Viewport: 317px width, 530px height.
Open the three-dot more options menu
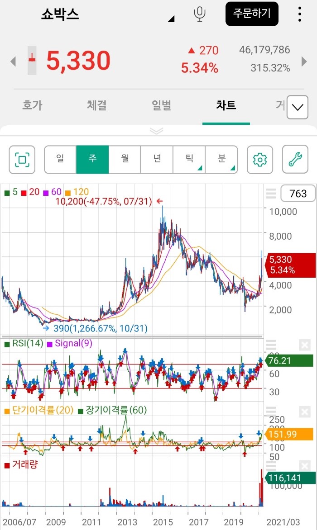[x=300, y=14]
